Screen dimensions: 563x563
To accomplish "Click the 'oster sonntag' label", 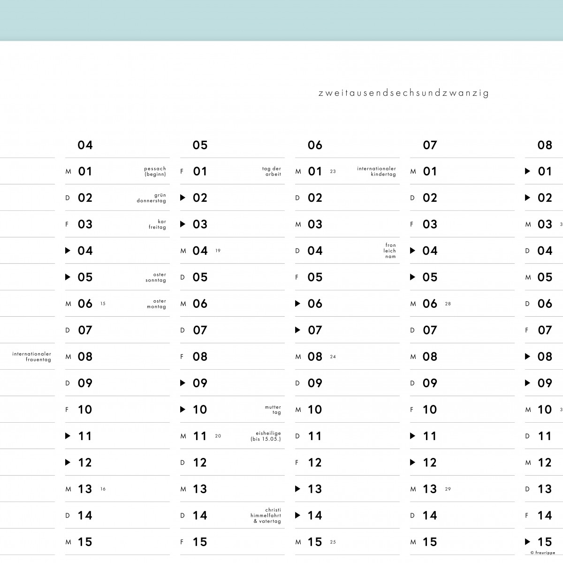I will [x=156, y=277].
